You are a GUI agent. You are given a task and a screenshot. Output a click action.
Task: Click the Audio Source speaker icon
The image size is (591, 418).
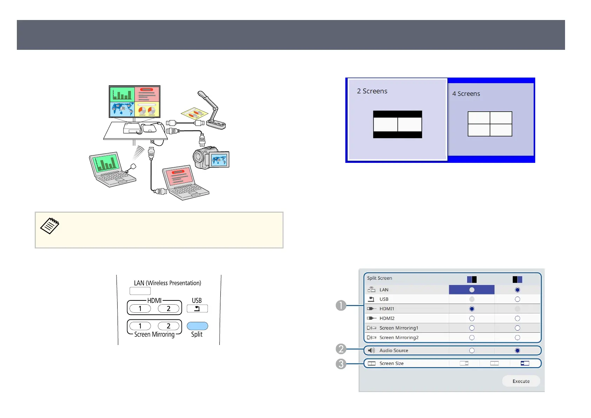(371, 350)
